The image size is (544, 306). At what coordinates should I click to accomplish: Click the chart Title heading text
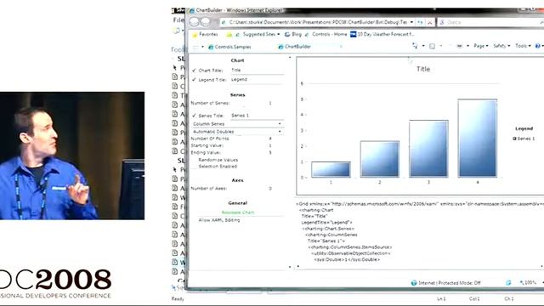(x=423, y=69)
